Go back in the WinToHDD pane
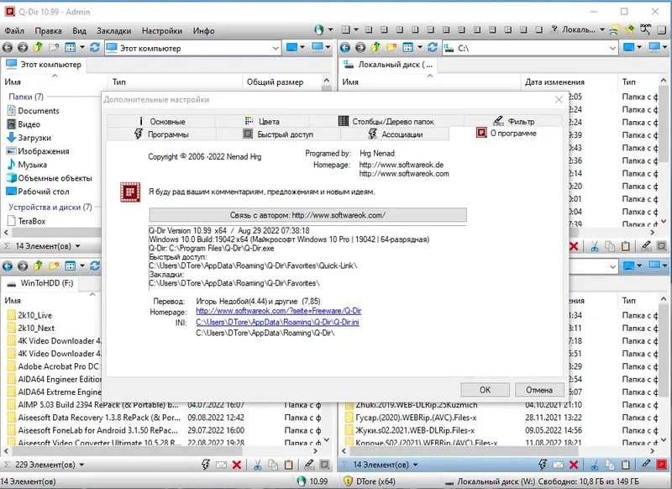Viewport: 672px width, 489px height. coord(8,266)
